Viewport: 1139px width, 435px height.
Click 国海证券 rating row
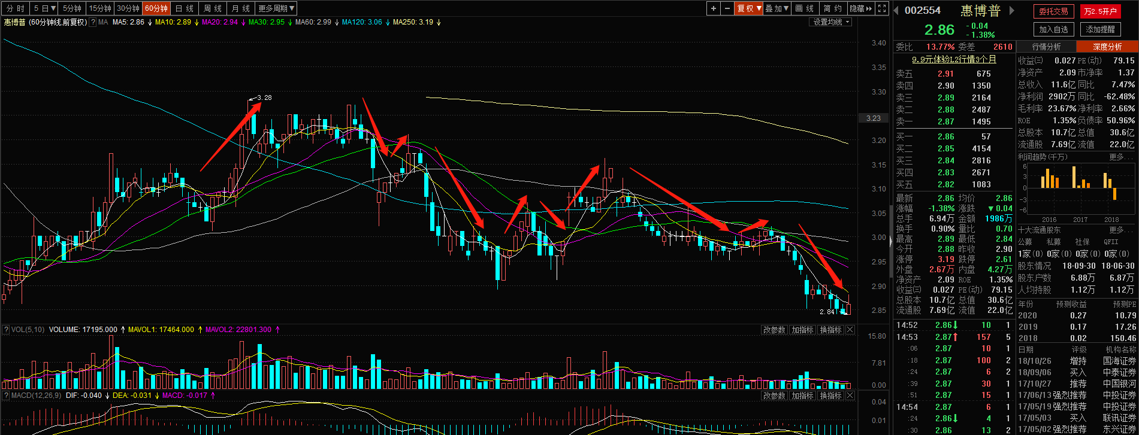pyautogui.click(x=1077, y=361)
